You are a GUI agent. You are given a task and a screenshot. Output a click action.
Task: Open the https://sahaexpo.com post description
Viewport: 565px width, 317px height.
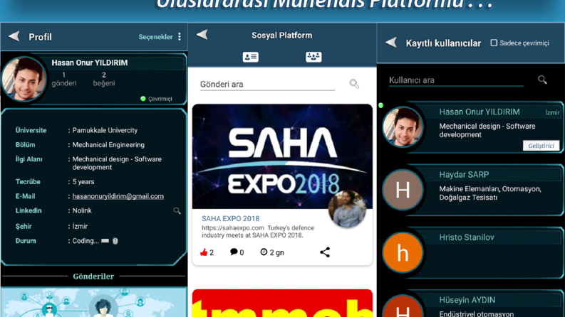[258, 232]
